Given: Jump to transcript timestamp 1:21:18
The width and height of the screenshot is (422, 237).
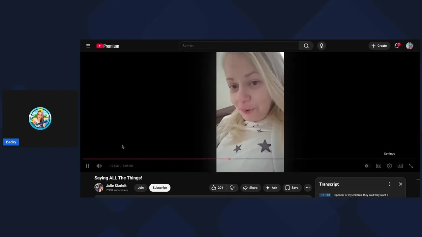Looking at the screenshot, I should point(325,195).
